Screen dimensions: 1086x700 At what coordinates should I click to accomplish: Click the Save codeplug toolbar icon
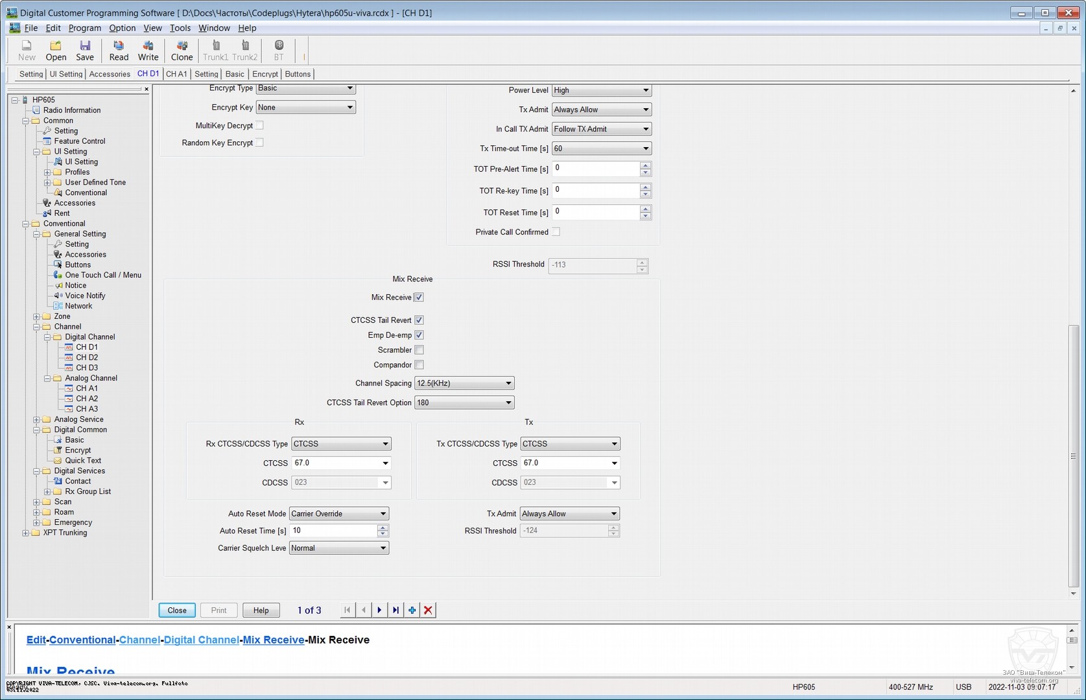(85, 50)
